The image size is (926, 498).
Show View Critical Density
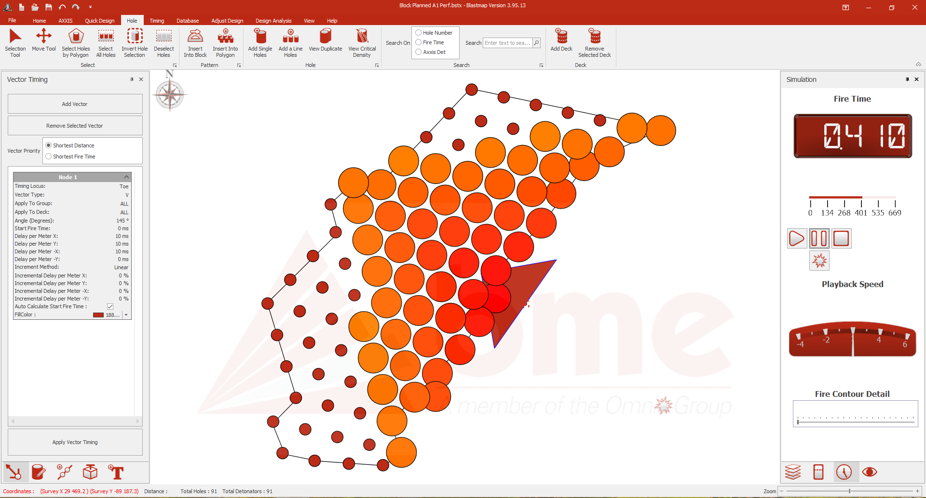tap(362, 43)
